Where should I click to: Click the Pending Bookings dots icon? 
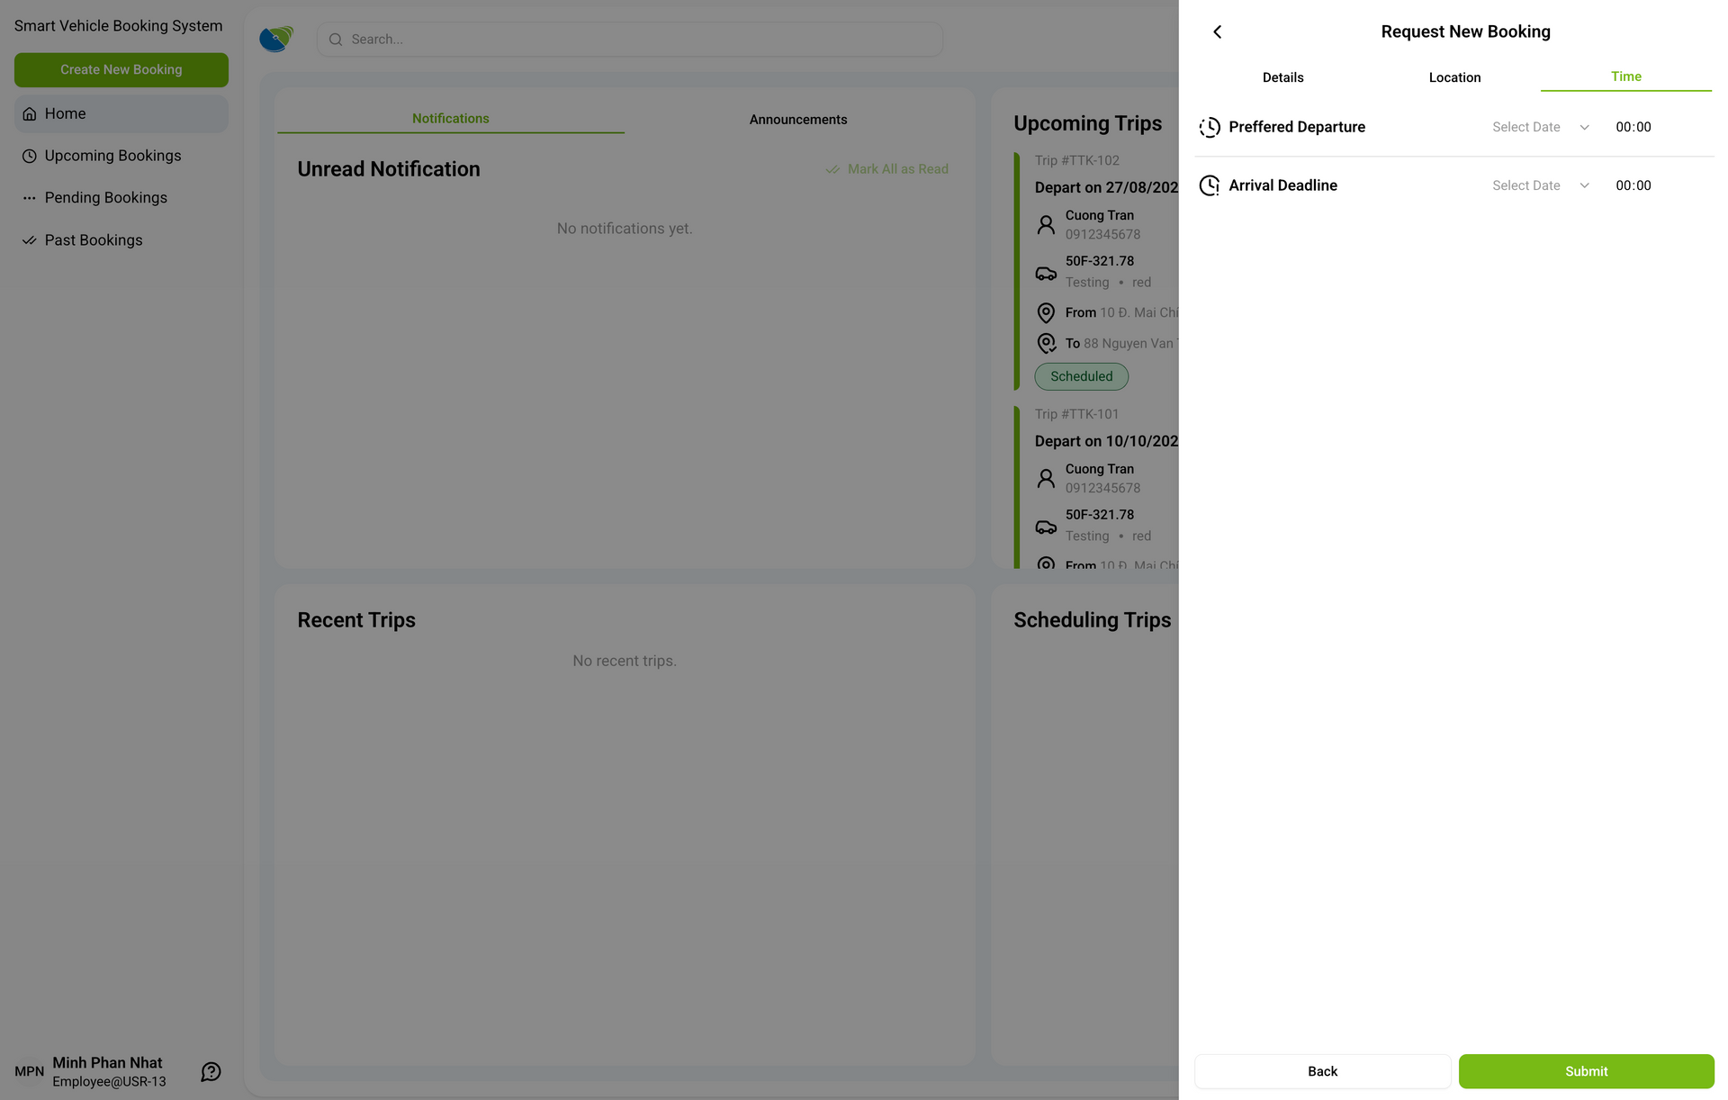[x=30, y=198]
